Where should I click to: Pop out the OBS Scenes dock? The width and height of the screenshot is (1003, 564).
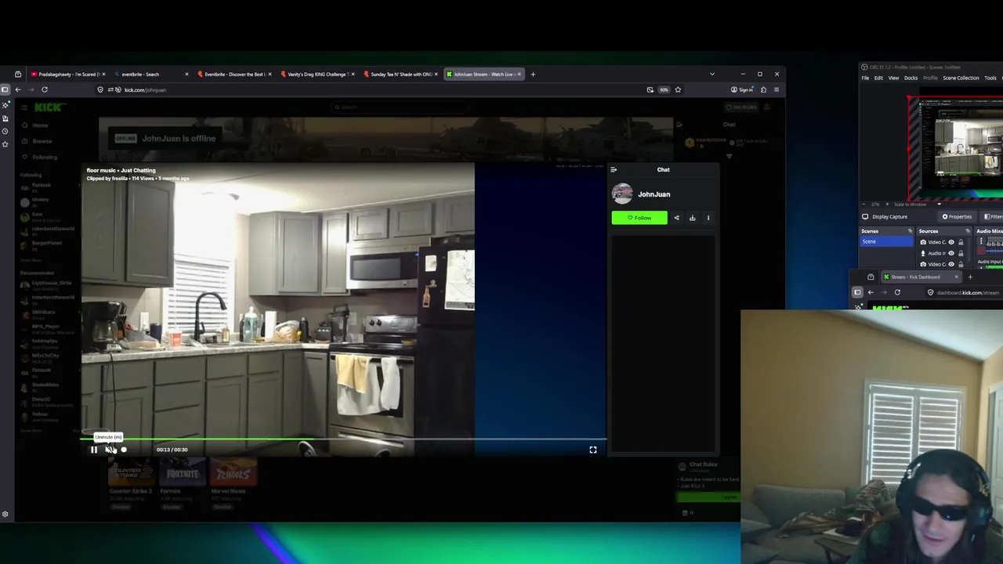click(910, 231)
